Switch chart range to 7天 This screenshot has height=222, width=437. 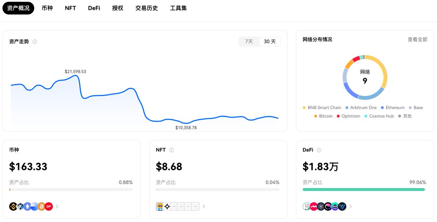(249, 42)
